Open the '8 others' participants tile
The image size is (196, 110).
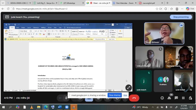pos(163,81)
